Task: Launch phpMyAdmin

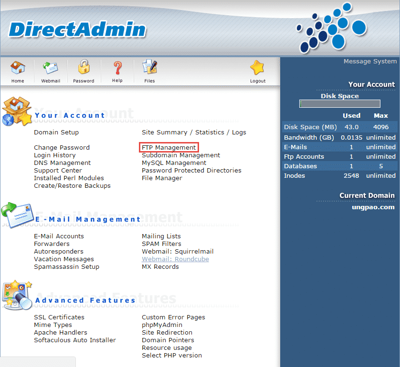Action: (x=162, y=325)
